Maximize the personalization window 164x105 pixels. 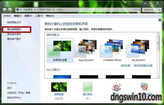(x=150, y=3)
